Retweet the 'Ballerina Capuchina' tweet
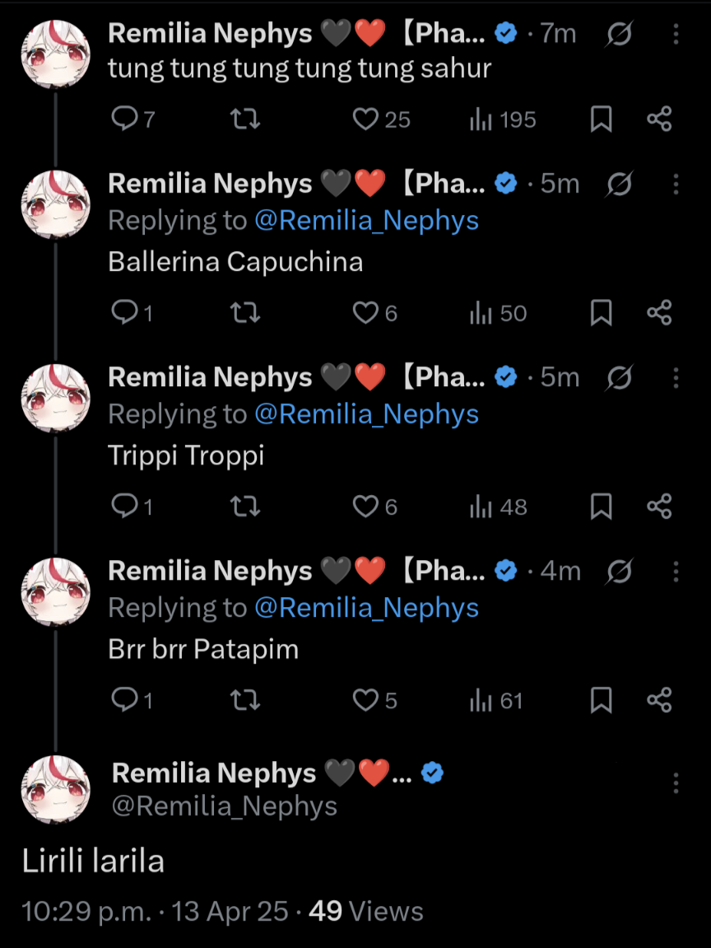The height and width of the screenshot is (948, 711). 244,314
